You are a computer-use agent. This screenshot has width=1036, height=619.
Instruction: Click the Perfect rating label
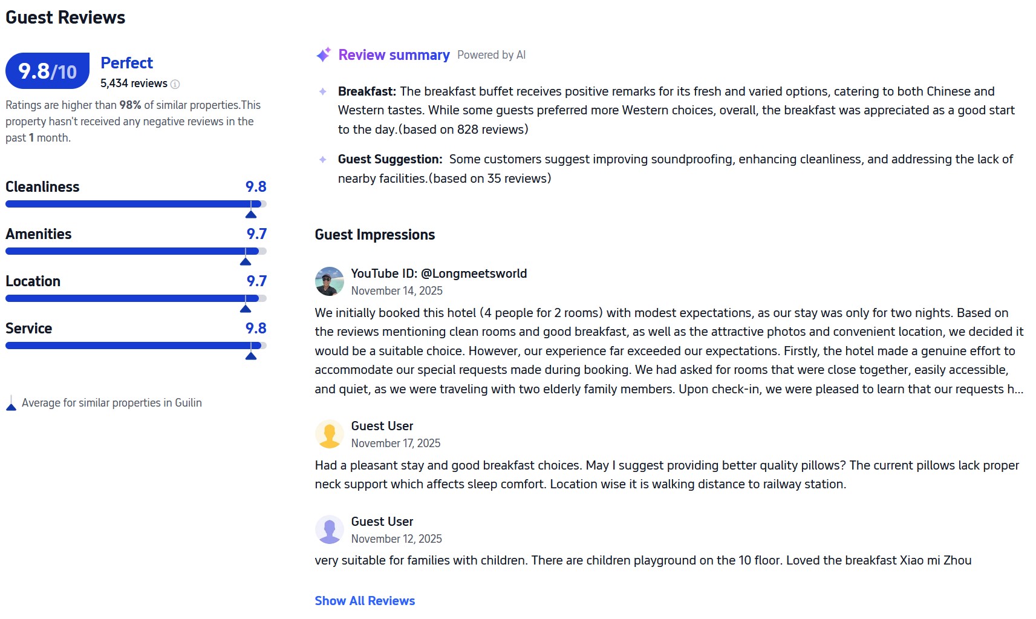point(126,63)
